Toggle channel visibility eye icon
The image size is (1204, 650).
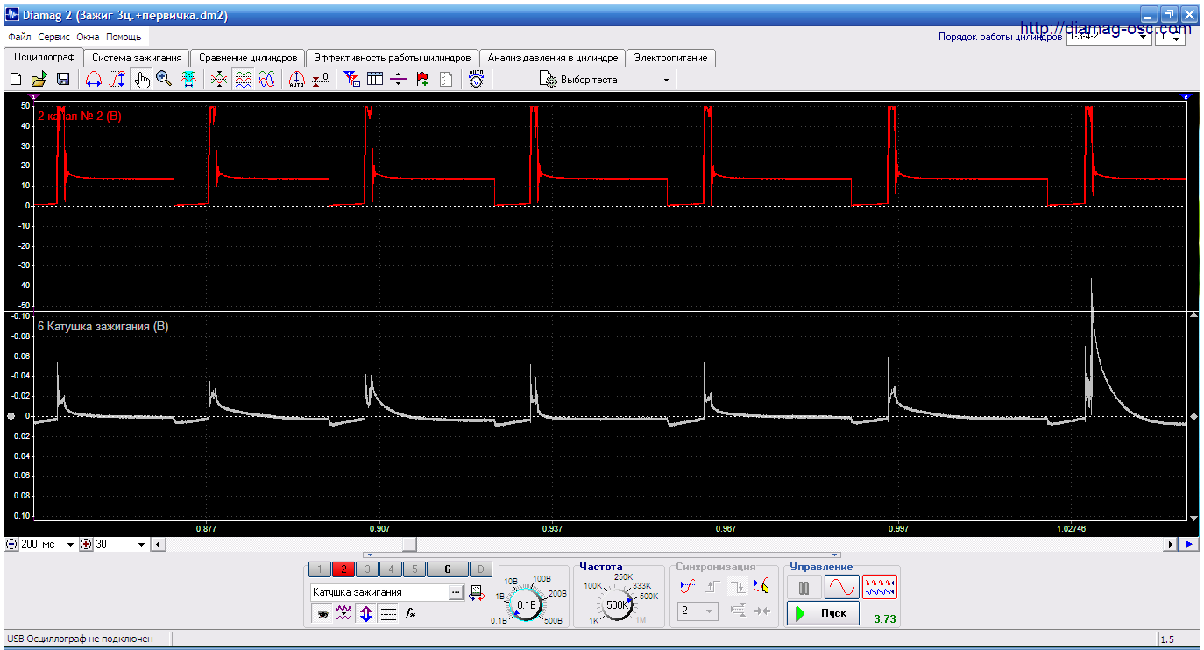(322, 614)
